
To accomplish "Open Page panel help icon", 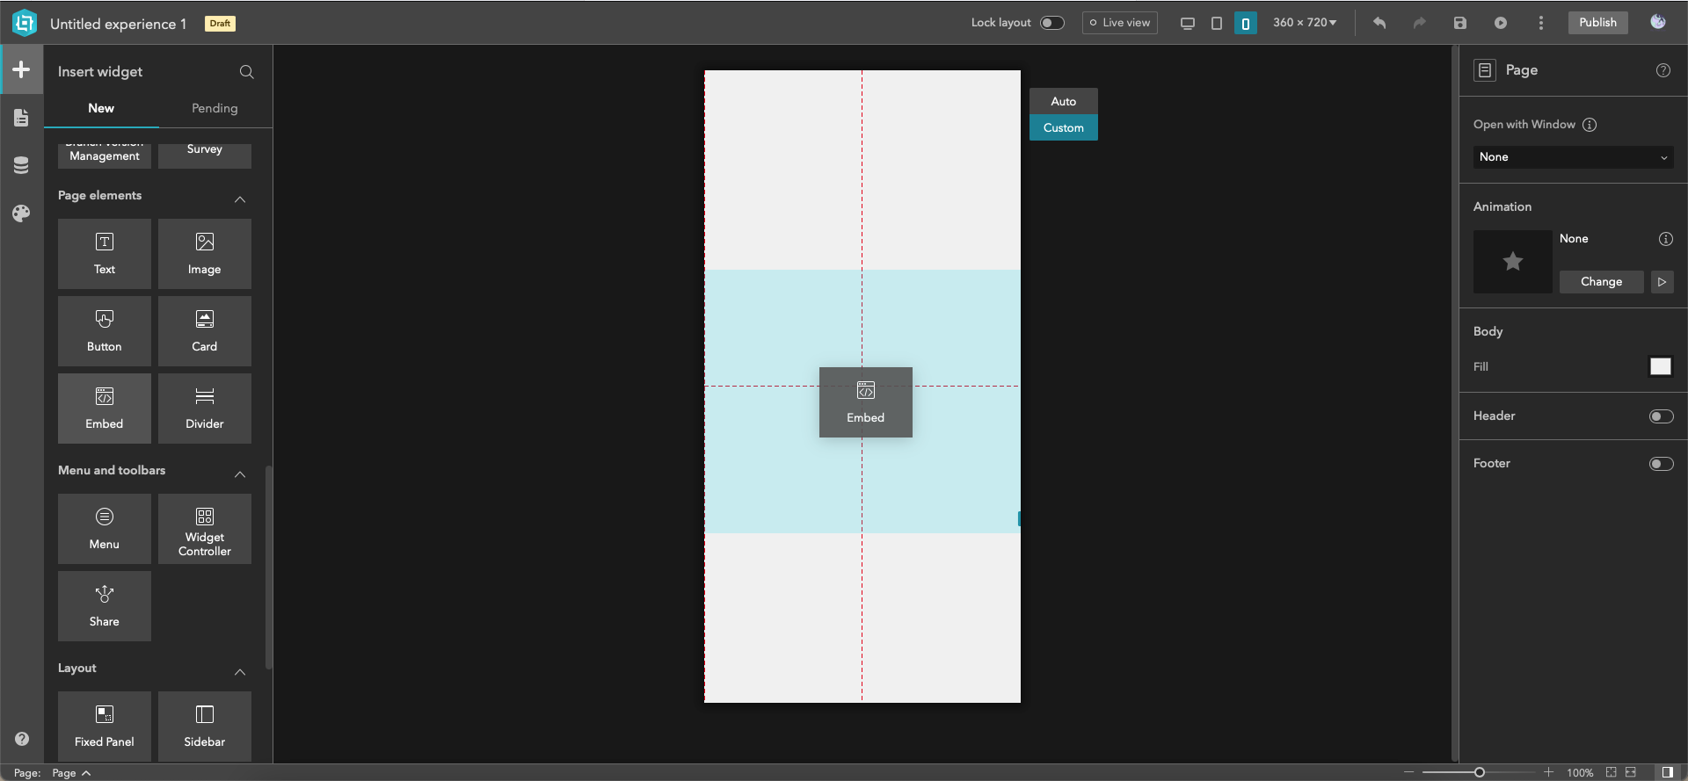I will pos(1663,70).
